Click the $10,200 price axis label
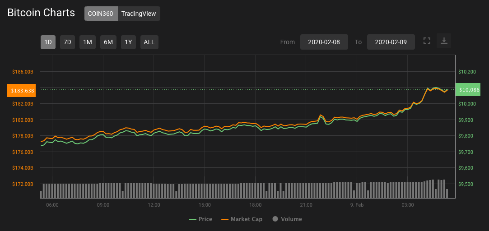Viewport: 489px width, 231px height. 467,72
